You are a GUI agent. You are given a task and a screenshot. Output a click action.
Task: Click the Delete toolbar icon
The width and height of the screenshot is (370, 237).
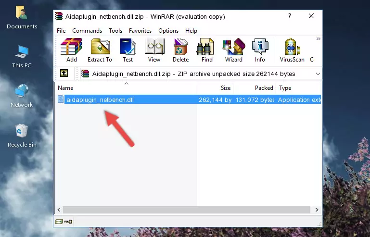coord(180,50)
